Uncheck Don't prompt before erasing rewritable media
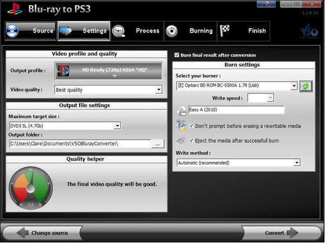This screenshot has width=325, height=243. 192,126
